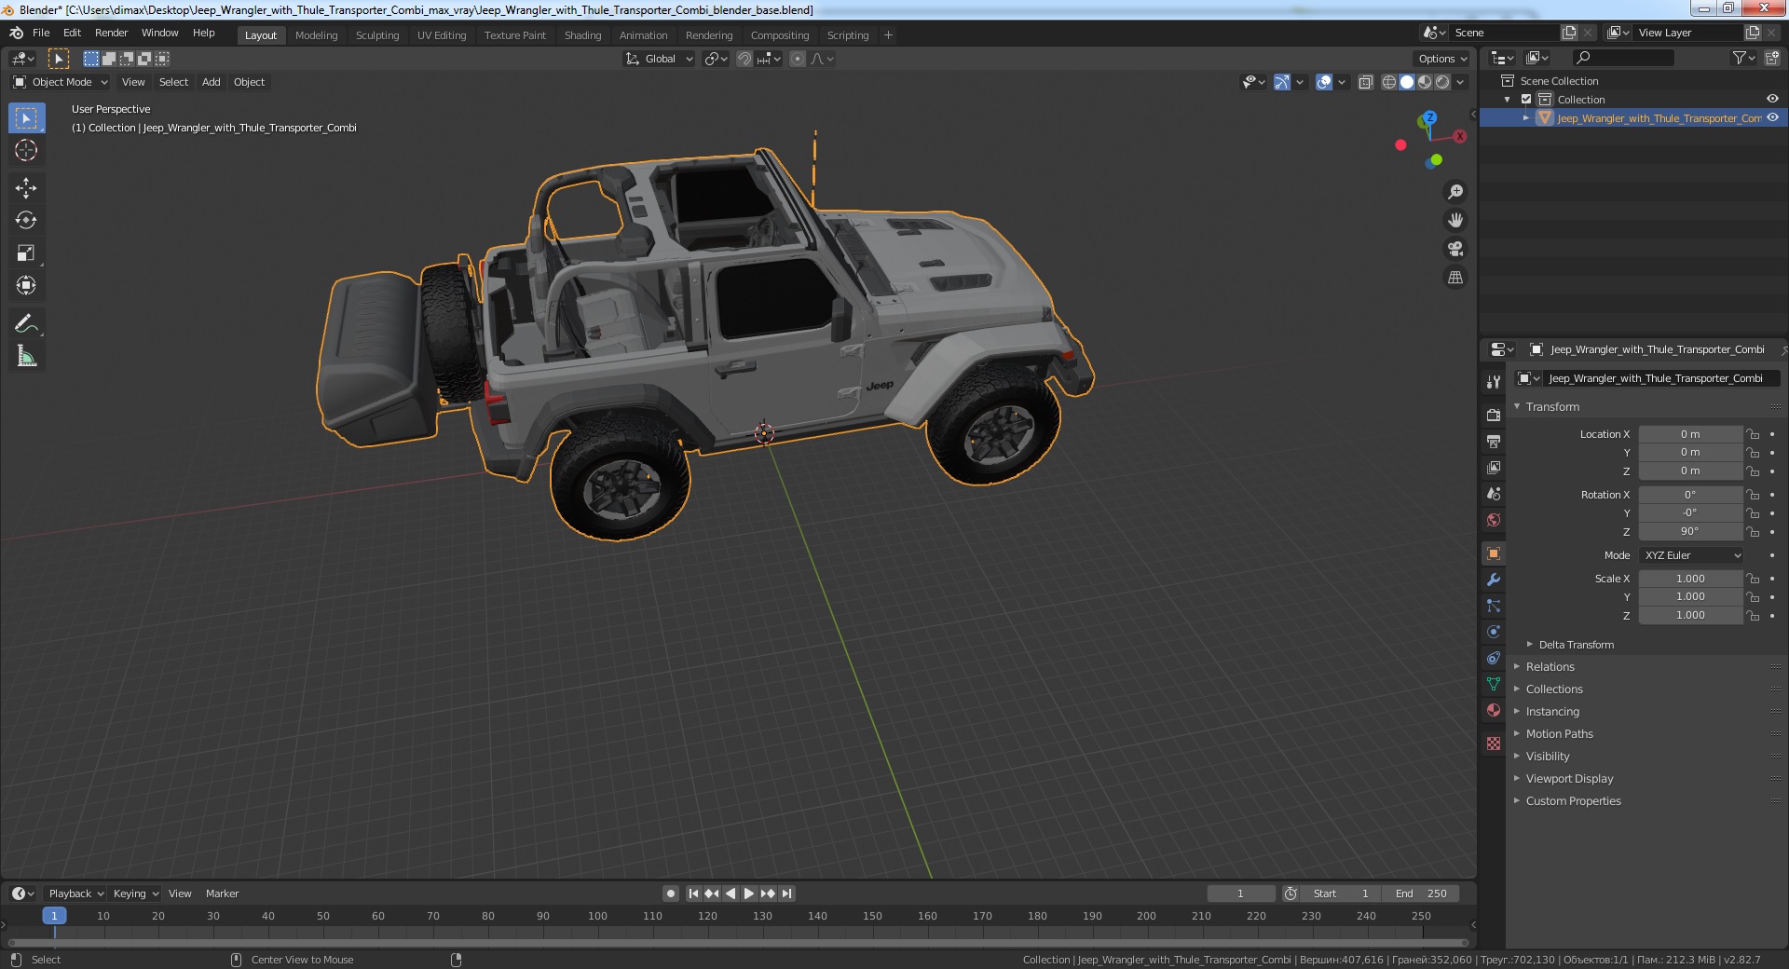Open the XYZ Euler rotation mode dropdown
Viewport: 1789px width, 969px height.
pyautogui.click(x=1691, y=555)
